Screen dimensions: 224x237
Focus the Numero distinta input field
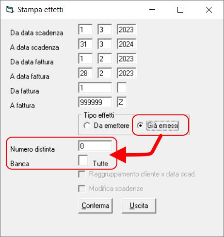(95, 146)
